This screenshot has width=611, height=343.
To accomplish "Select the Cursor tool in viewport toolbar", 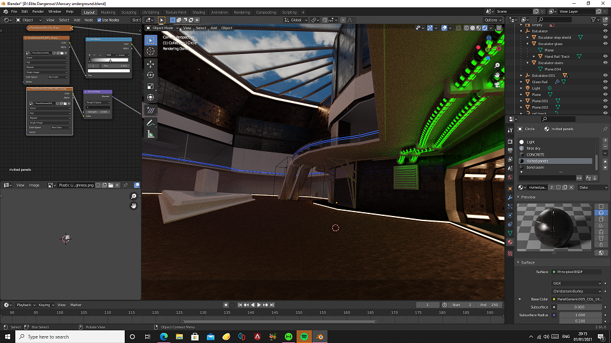I will [150, 51].
